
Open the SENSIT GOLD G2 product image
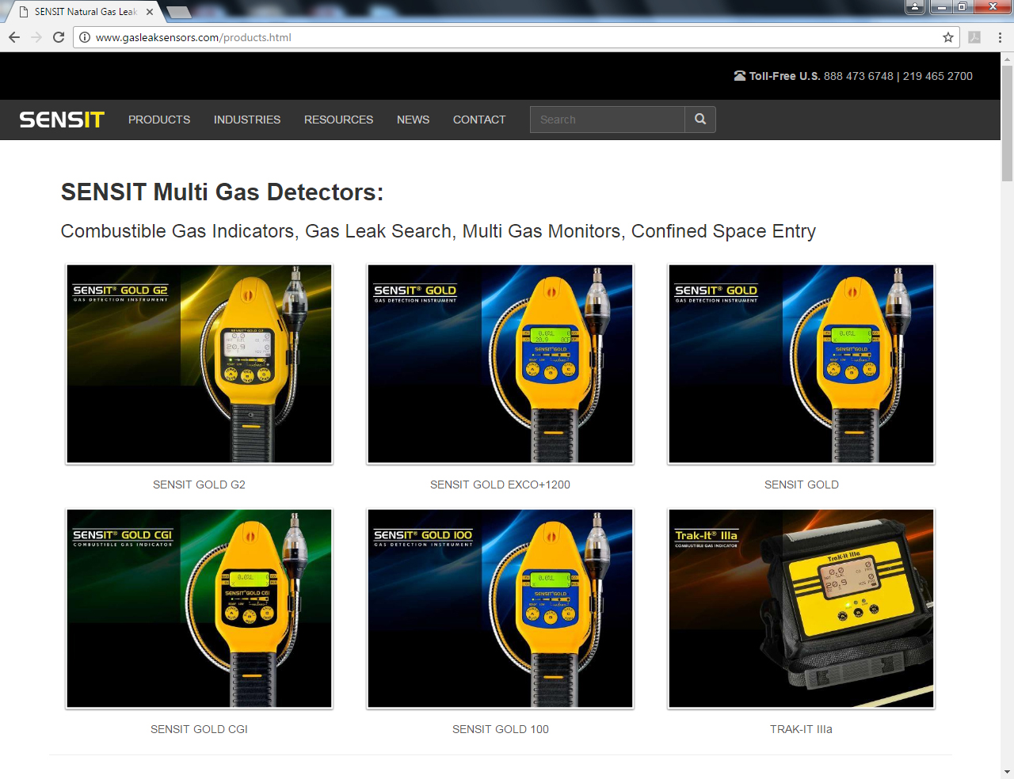point(199,364)
